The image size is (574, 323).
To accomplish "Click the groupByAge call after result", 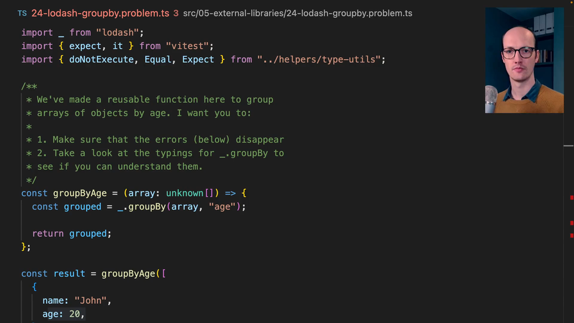I will click(127, 273).
